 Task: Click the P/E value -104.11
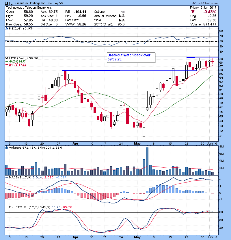pos(80,12)
